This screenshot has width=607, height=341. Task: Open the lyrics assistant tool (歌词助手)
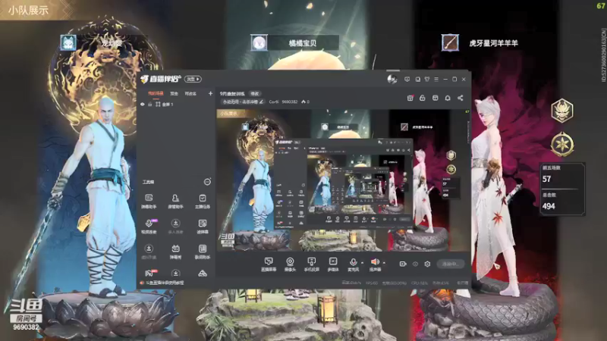(203, 252)
